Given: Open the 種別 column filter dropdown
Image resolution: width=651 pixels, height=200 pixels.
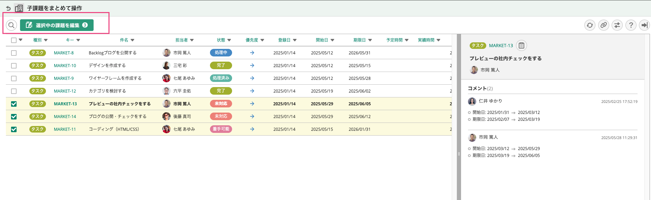Looking at the screenshot, I should coord(46,40).
